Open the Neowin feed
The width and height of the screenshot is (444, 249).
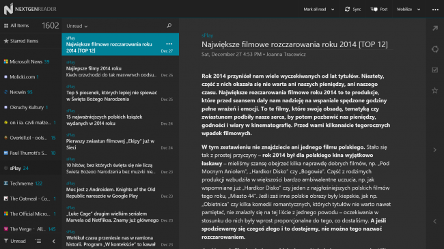[31, 92]
